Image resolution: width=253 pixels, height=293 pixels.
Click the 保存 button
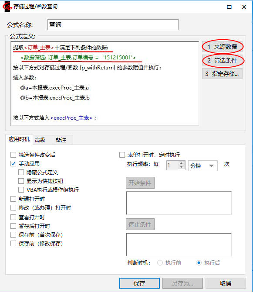coord(139,283)
